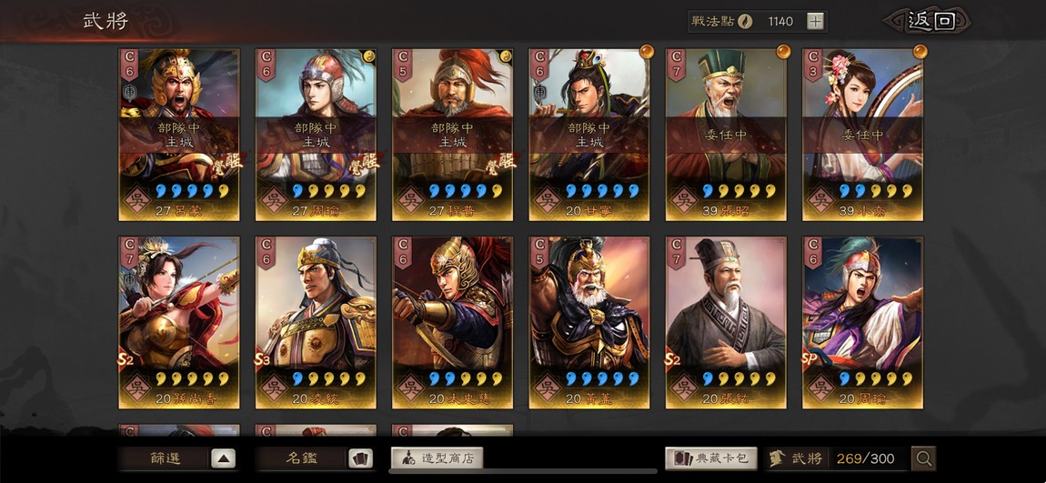Open the 造型商店 skin shop

coord(437,458)
